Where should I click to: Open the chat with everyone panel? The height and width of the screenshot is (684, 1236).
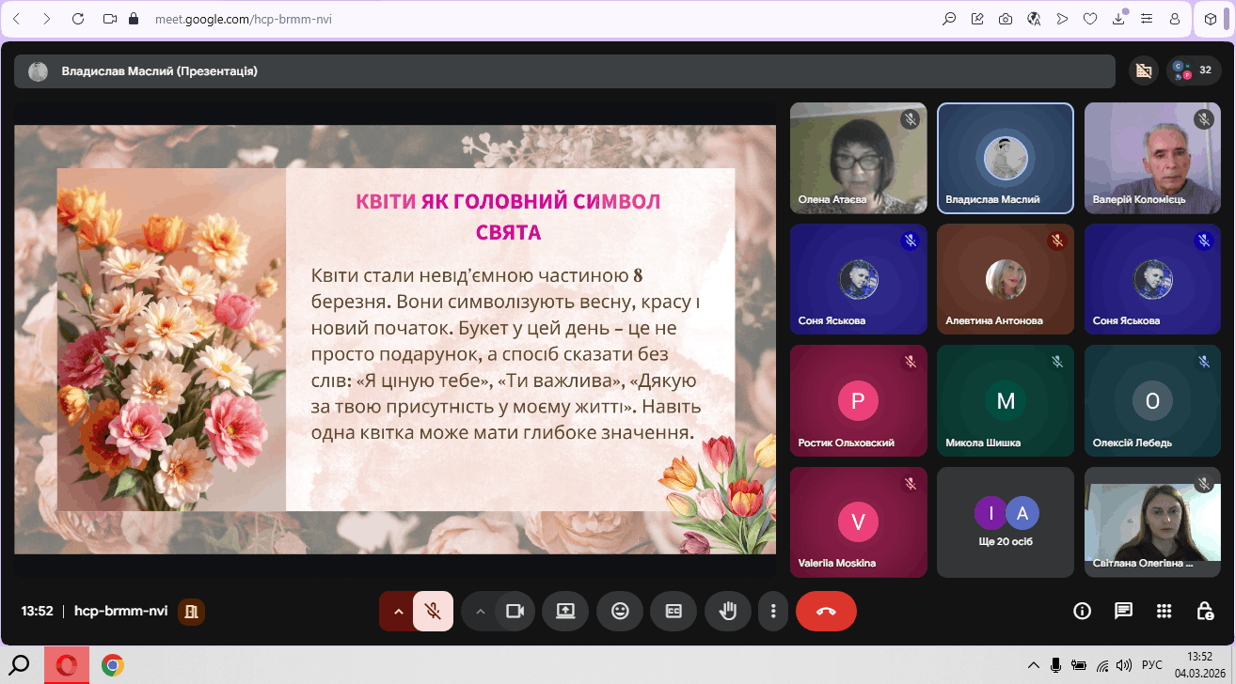[1123, 611]
